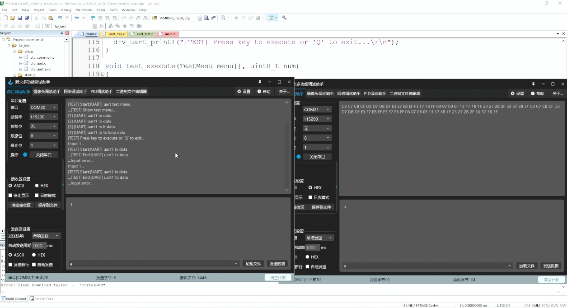Viewport: 567px width, 308px height.
Task: Collapse the driver folder in Project tree
Action: (15, 51)
